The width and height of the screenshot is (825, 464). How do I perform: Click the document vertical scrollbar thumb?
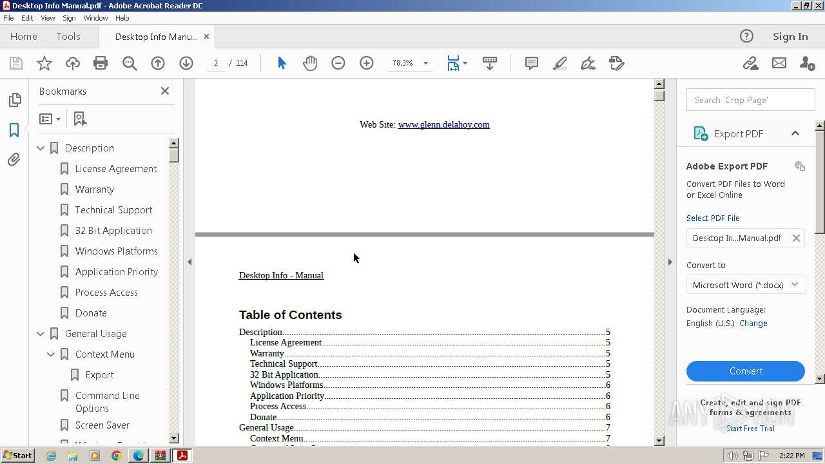pyautogui.click(x=659, y=95)
